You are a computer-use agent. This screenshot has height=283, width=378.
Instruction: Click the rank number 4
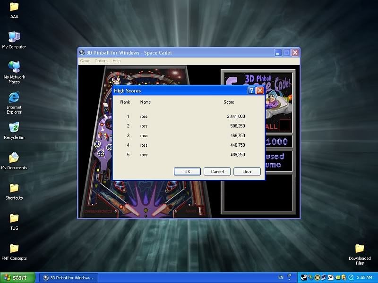128,145
